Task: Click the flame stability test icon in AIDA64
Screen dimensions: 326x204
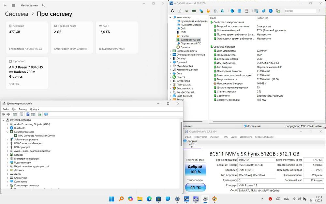Action: click(x=208, y=11)
